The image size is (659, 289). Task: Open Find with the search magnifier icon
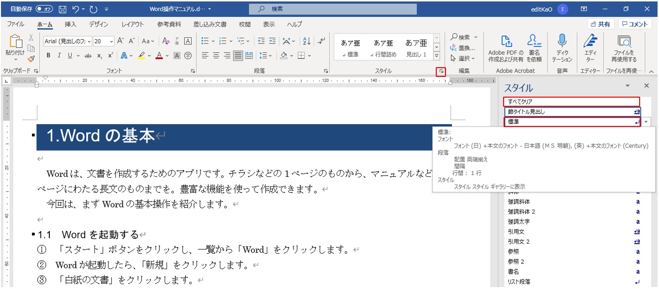[x=455, y=37]
